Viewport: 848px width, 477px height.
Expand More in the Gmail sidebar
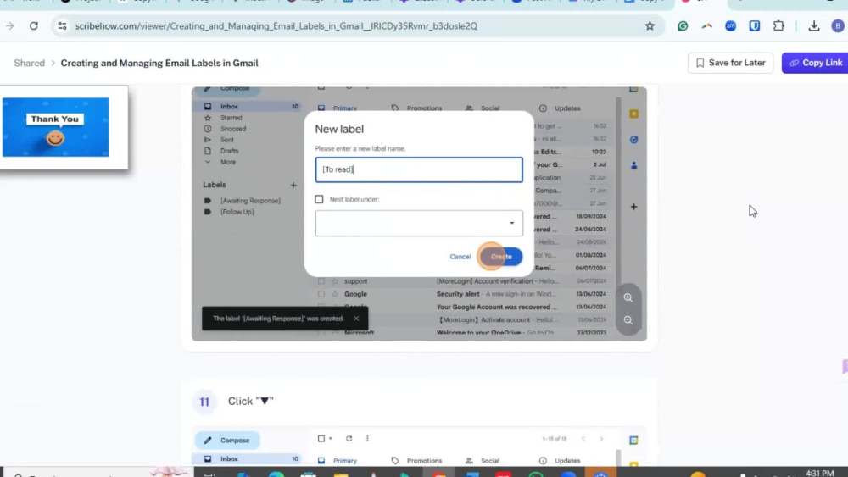(227, 162)
